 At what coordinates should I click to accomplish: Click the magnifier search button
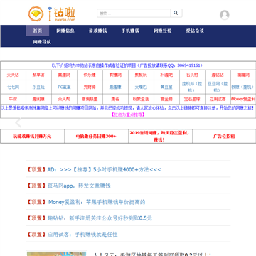click(x=176, y=13)
